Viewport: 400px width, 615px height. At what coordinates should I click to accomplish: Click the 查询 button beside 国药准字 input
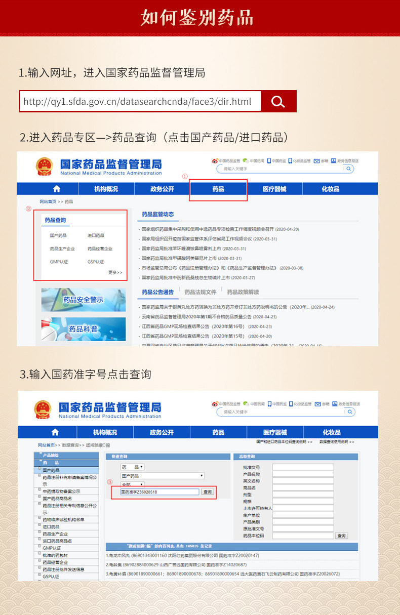[x=208, y=492]
